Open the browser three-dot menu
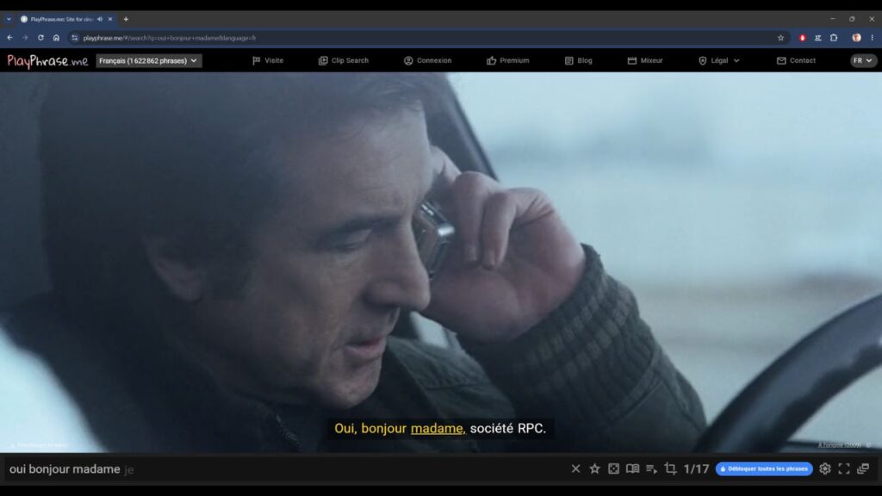The width and height of the screenshot is (882, 496). pos(872,38)
